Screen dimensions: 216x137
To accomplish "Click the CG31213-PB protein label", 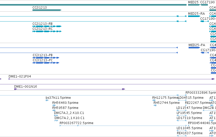I will click(43, 55).
